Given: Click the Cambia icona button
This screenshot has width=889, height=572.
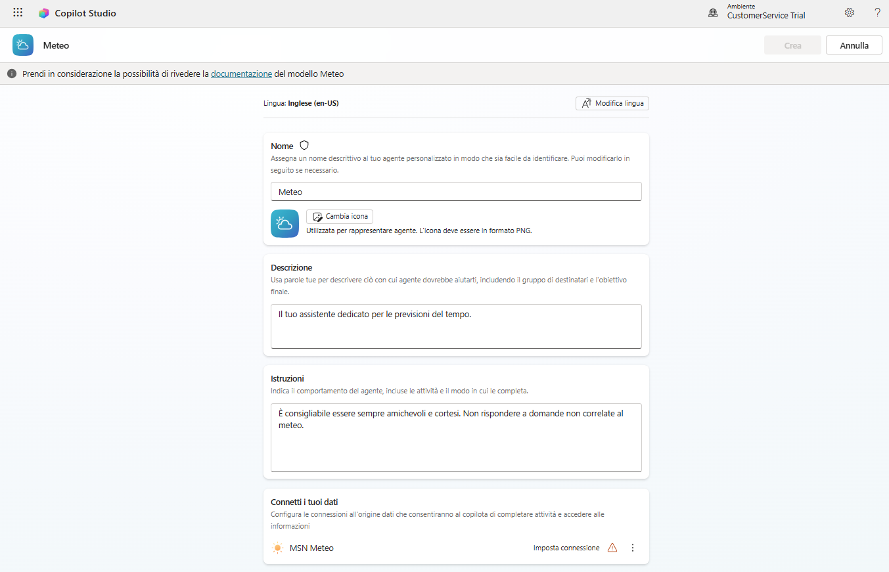Looking at the screenshot, I should click(x=340, y=217).
